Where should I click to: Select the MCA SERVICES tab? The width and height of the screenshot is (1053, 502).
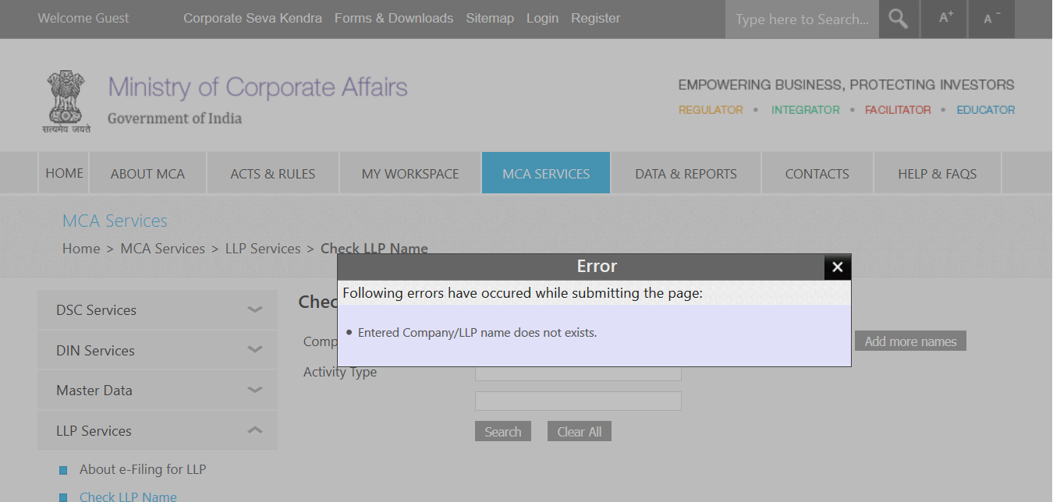coord(546,173)
